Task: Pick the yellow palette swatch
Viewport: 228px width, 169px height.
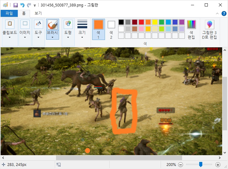Action: pos(155,22)
